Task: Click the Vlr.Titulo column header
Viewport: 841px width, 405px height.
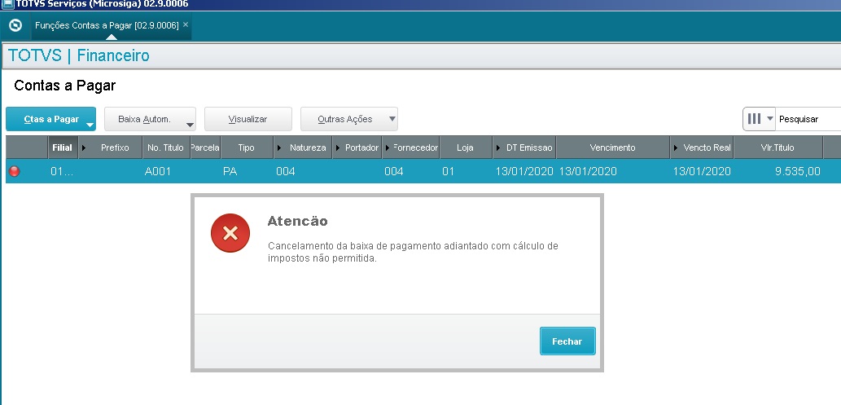Action: (x=777, y=147)
